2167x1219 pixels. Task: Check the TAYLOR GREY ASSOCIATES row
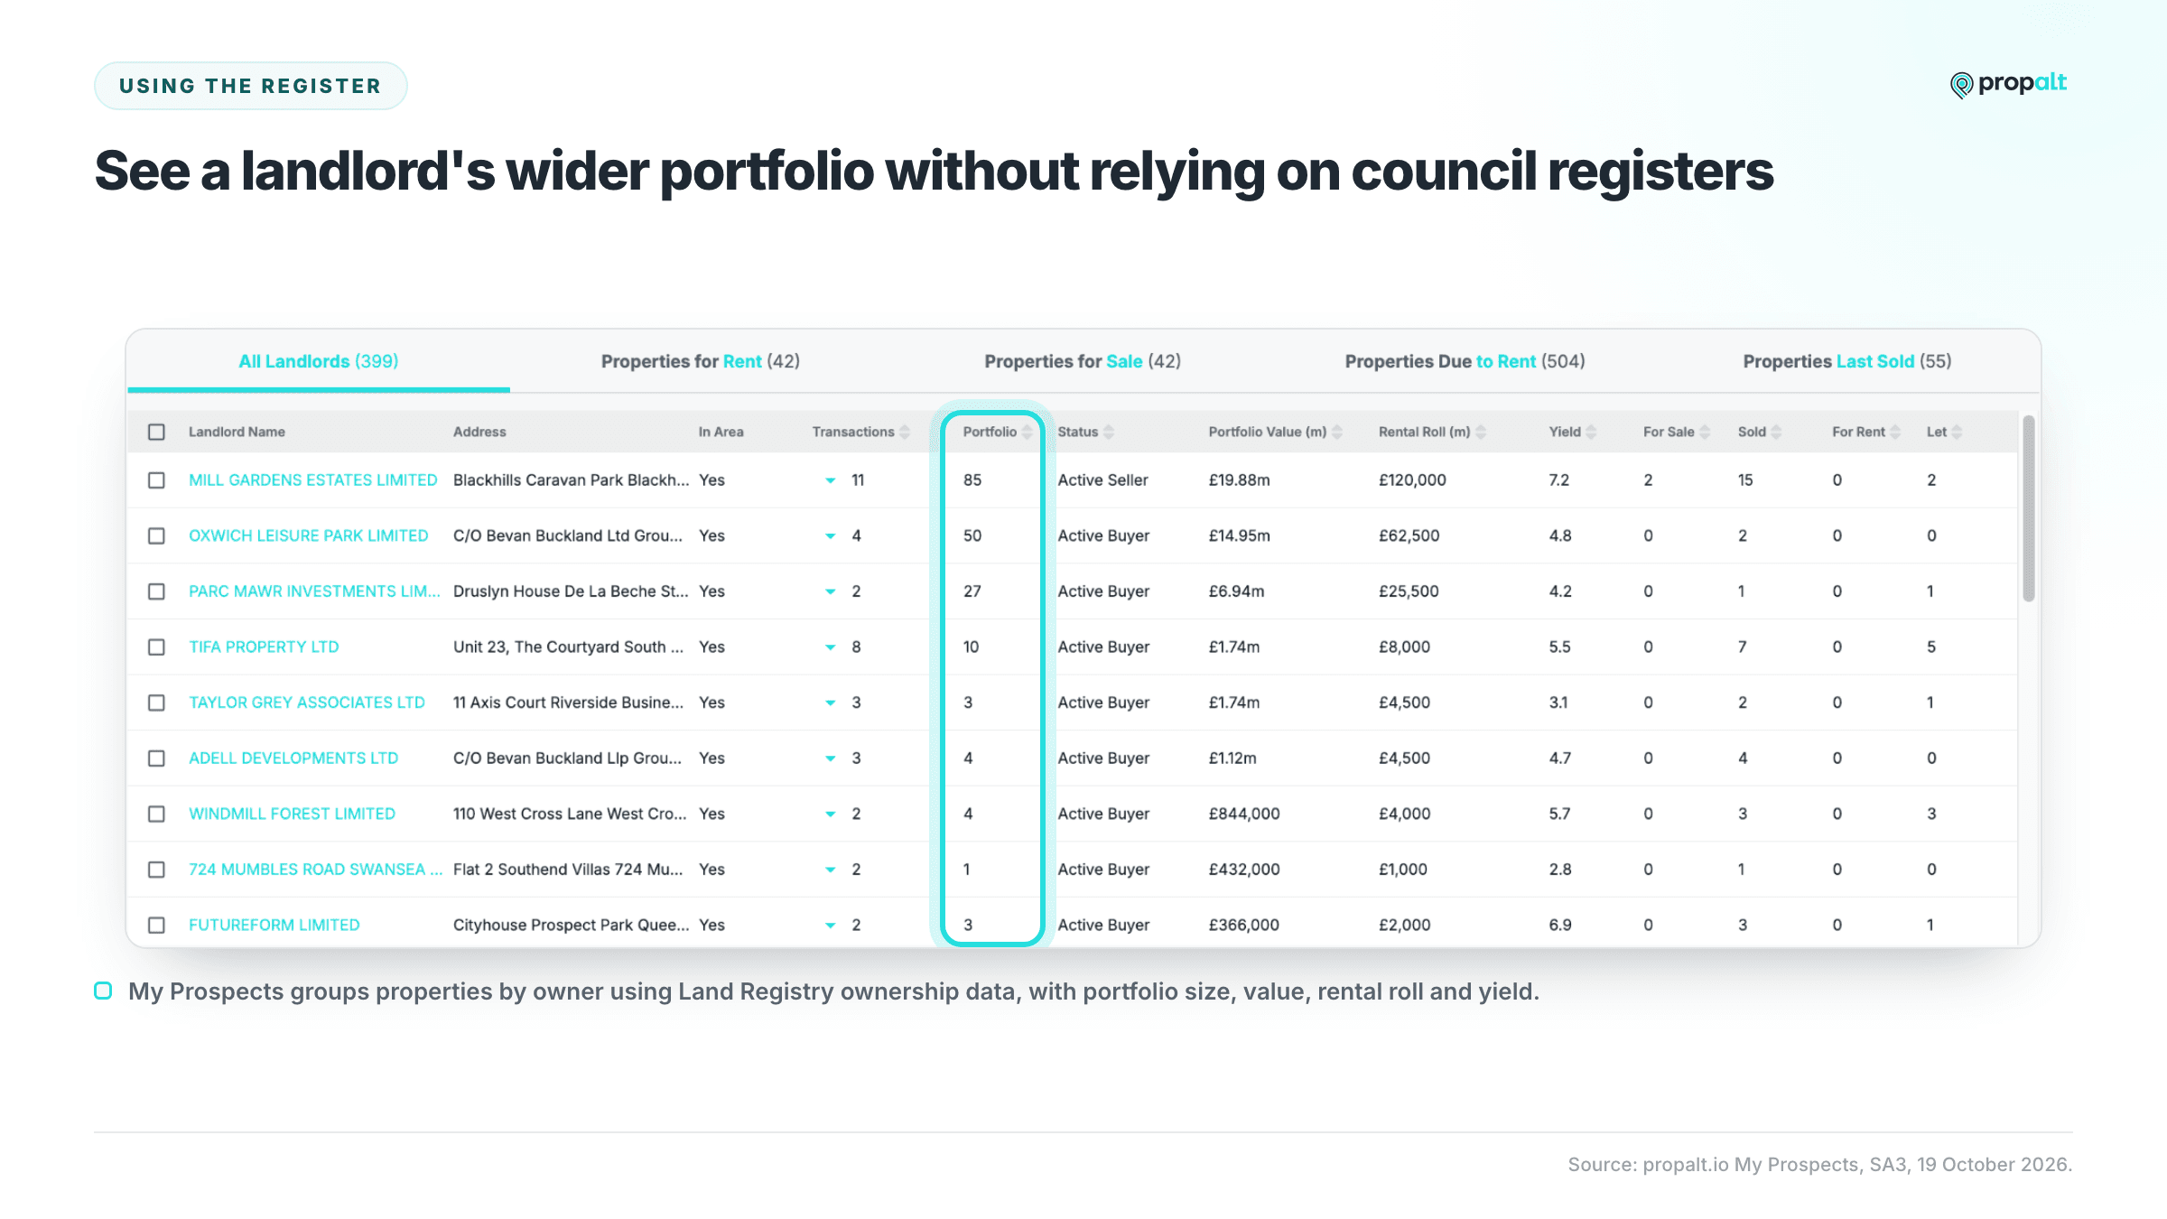point(157,703)
